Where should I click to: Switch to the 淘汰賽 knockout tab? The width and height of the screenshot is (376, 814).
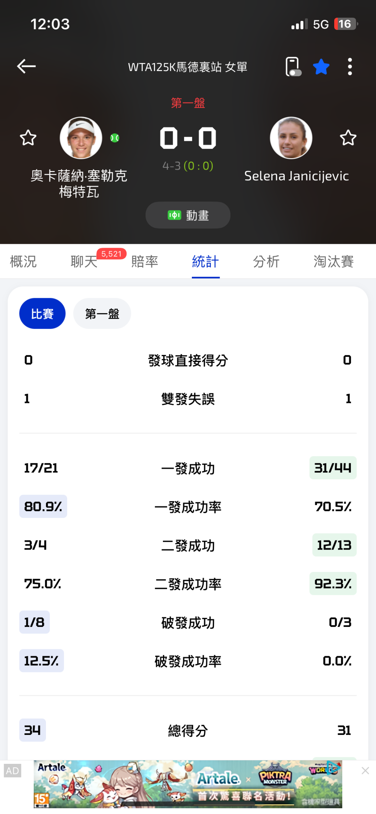coord(334,262)
